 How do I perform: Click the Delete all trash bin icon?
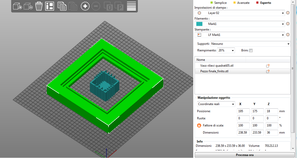(39, 6)
